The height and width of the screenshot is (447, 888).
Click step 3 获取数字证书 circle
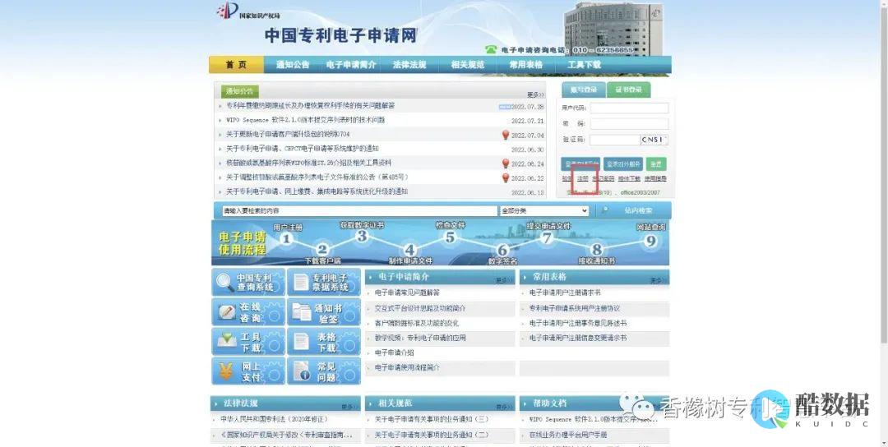pos(362,237)
